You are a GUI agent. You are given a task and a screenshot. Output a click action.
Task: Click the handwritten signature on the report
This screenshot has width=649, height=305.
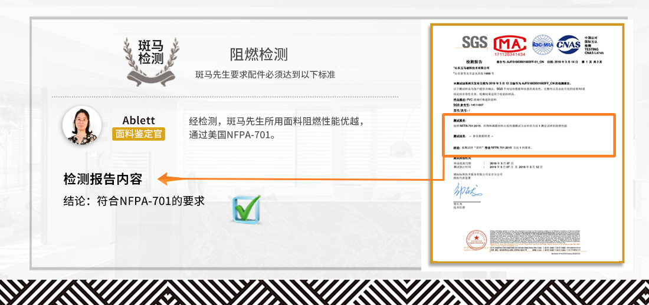(467, 191)
